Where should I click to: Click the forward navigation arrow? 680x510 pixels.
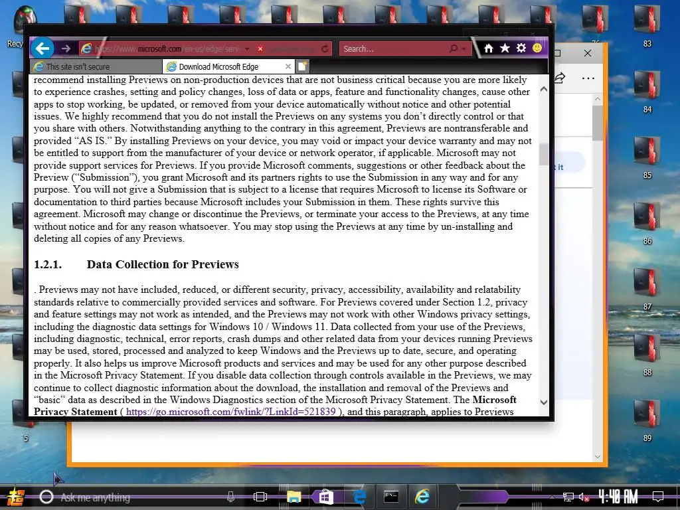[x=66, y=48]
